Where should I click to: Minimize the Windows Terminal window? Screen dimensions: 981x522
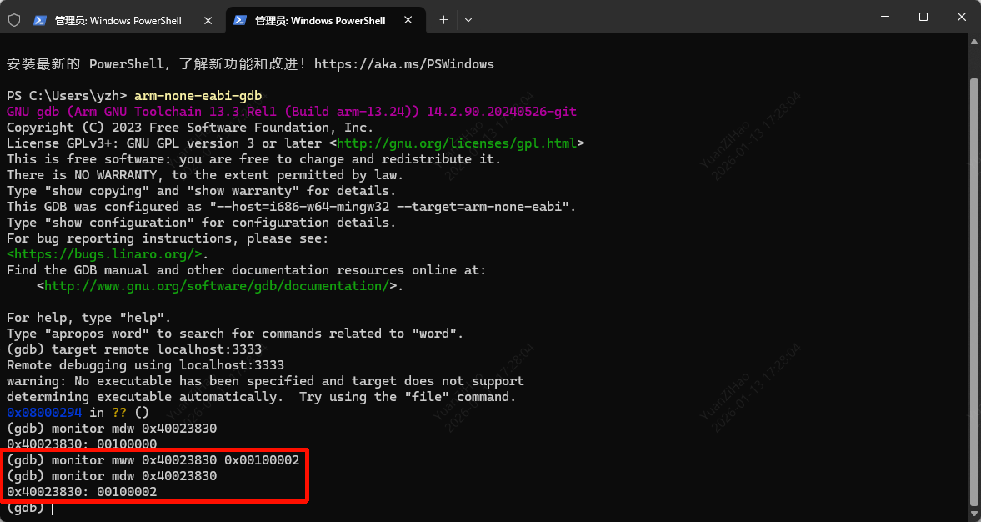(883, 17)
